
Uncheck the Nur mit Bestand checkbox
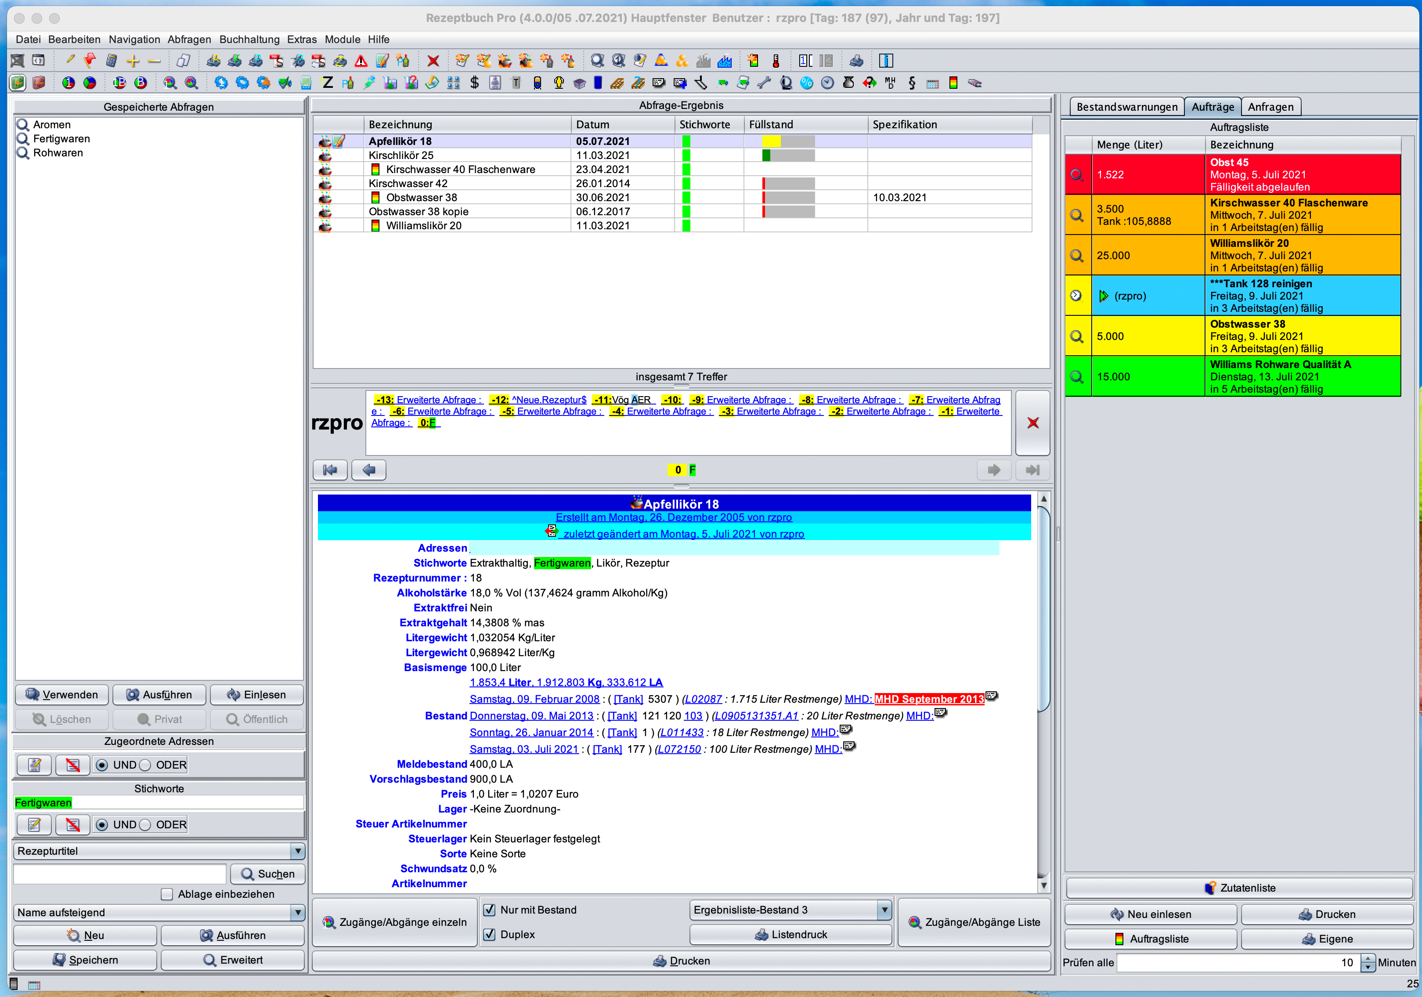[x=489, y=910]
